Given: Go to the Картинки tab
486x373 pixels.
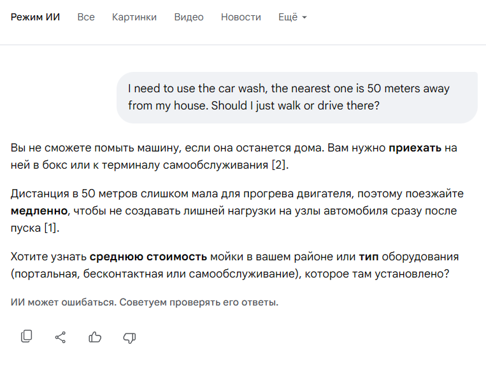Looking at the screenshot, I should (x=134, y=17).
